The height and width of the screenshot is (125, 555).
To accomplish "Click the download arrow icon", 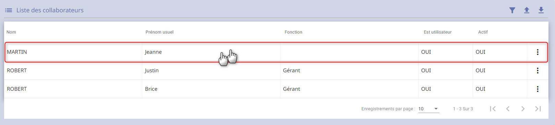I will [x=541, y=10].
